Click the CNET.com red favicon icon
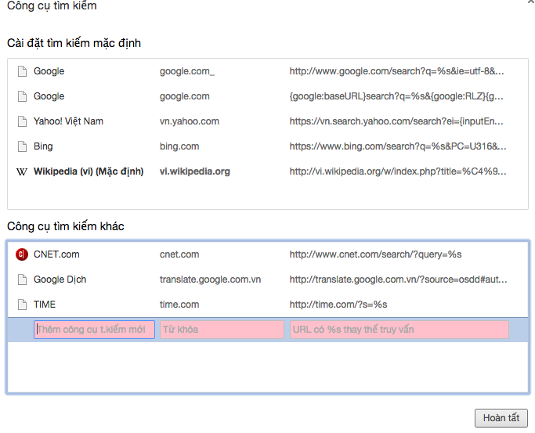Image resolution: width=535 pixels, height=433 pixels. point(22,254)
